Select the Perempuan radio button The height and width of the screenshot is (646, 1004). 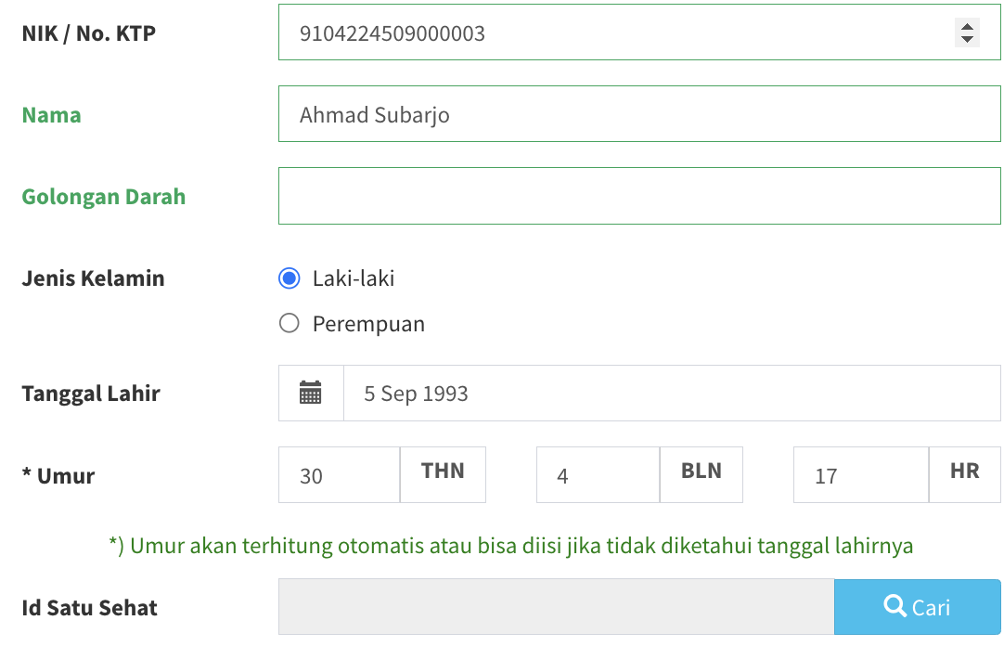[290, 323]
